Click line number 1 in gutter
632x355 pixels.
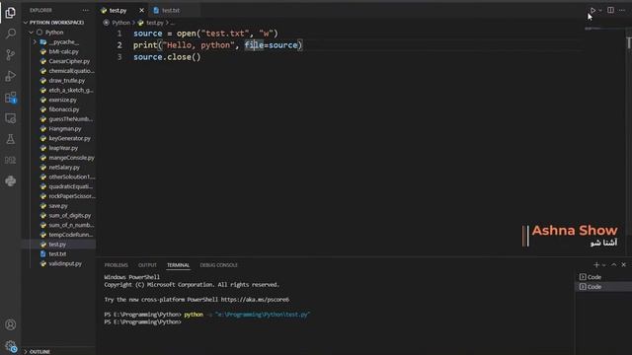(119, 34)
